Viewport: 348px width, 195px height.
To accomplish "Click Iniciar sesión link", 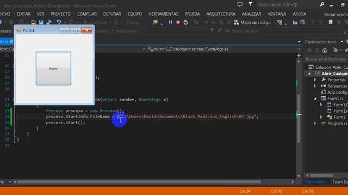I will [336, 15].
